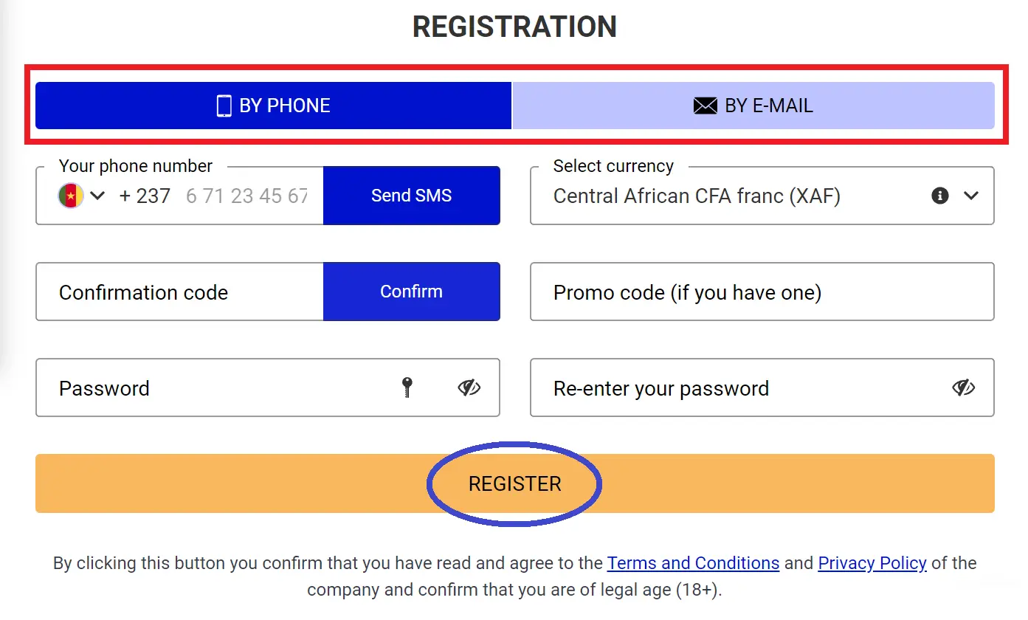Click the key icon in the Password field

[x=407, y=387]
